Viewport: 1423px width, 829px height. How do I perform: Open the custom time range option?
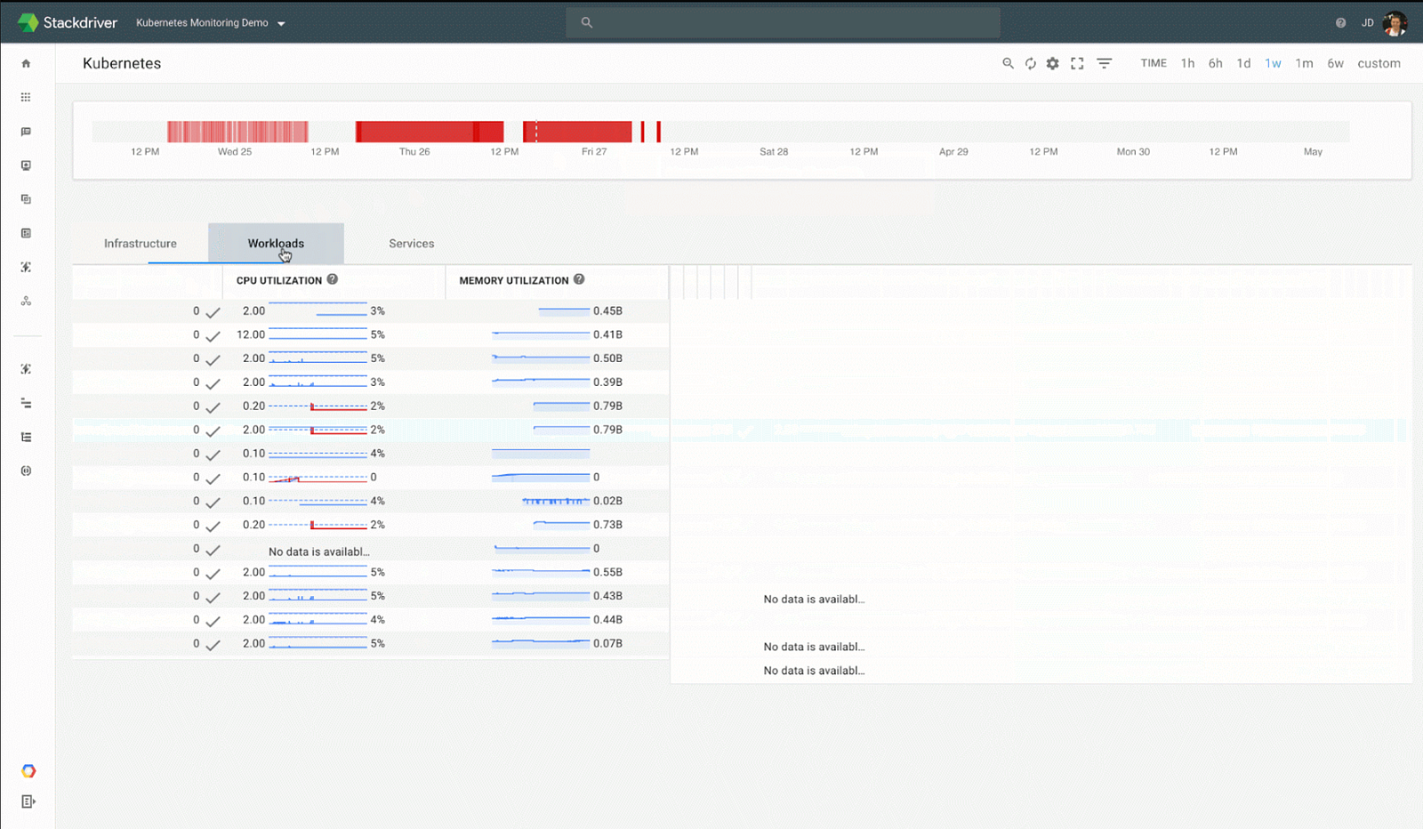[1379, 63]
